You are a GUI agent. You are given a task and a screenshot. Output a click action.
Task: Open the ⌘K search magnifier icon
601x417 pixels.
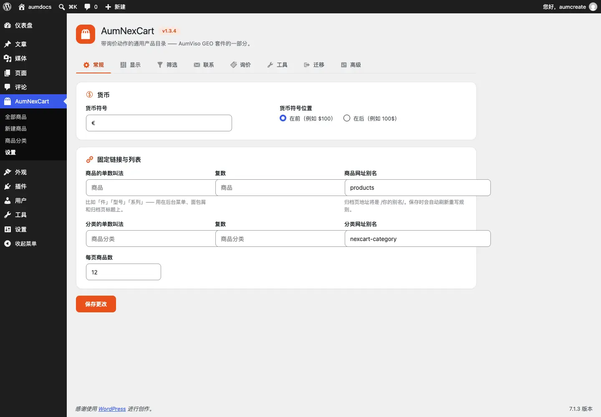tap(62, 7)
